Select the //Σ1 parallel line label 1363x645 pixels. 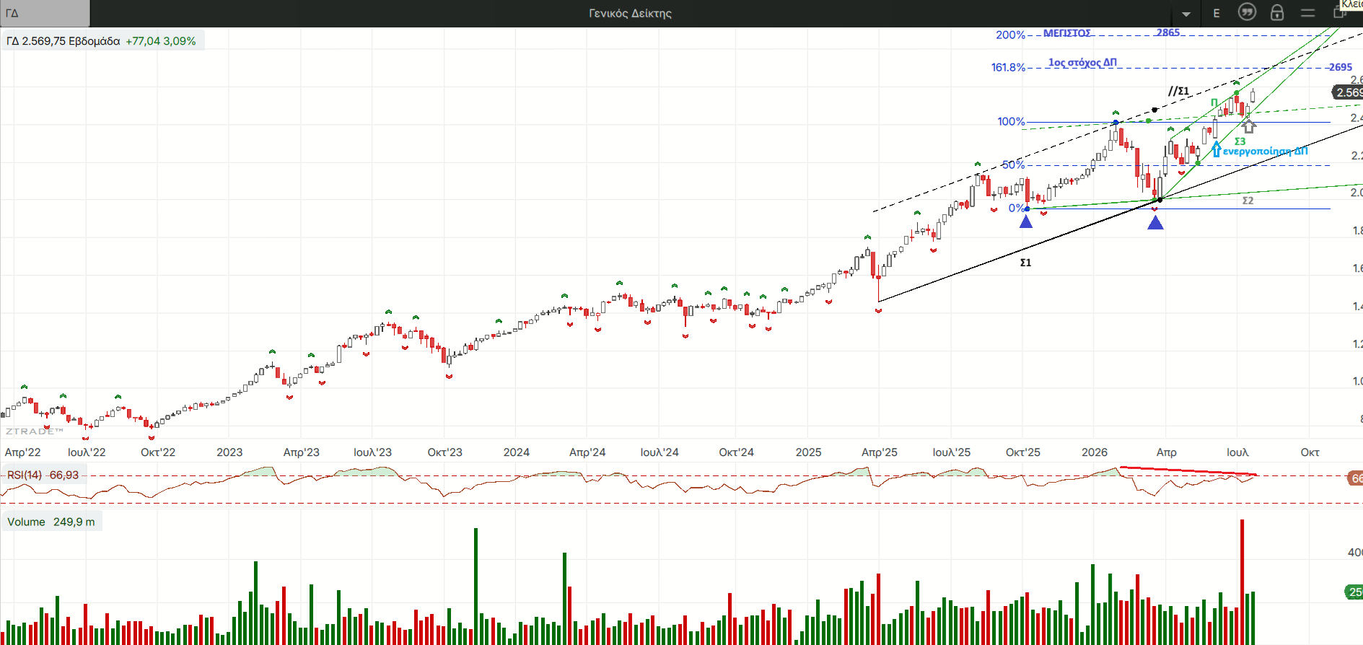click(x=1178, y=91)
